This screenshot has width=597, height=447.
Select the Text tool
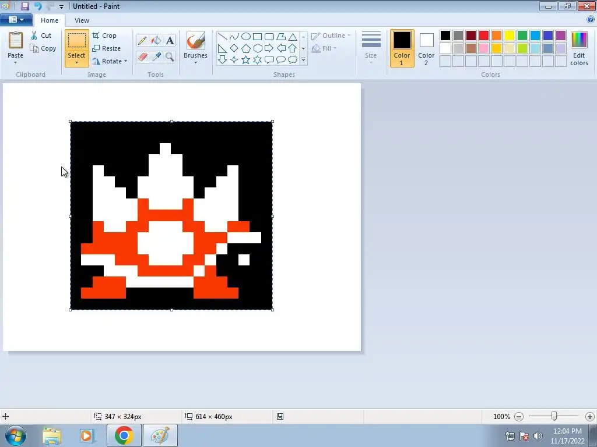170,41
